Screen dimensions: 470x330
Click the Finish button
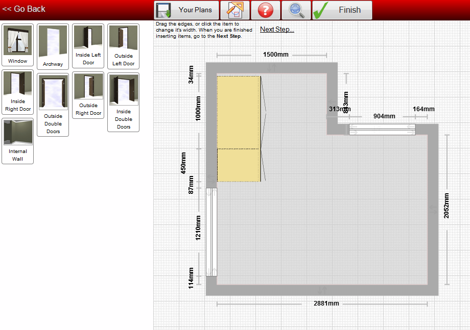[x=342, y=10]
